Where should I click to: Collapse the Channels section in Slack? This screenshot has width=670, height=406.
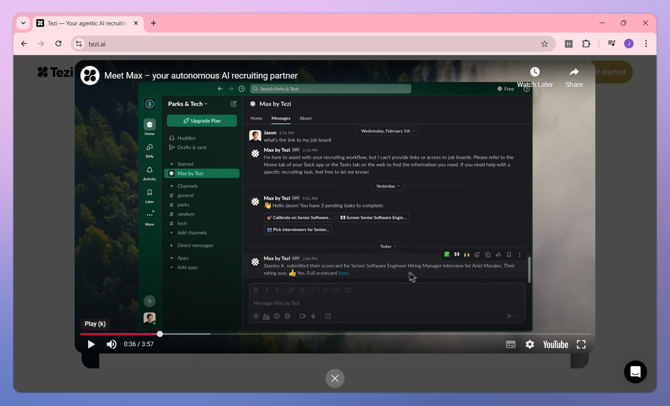(172, 186)
